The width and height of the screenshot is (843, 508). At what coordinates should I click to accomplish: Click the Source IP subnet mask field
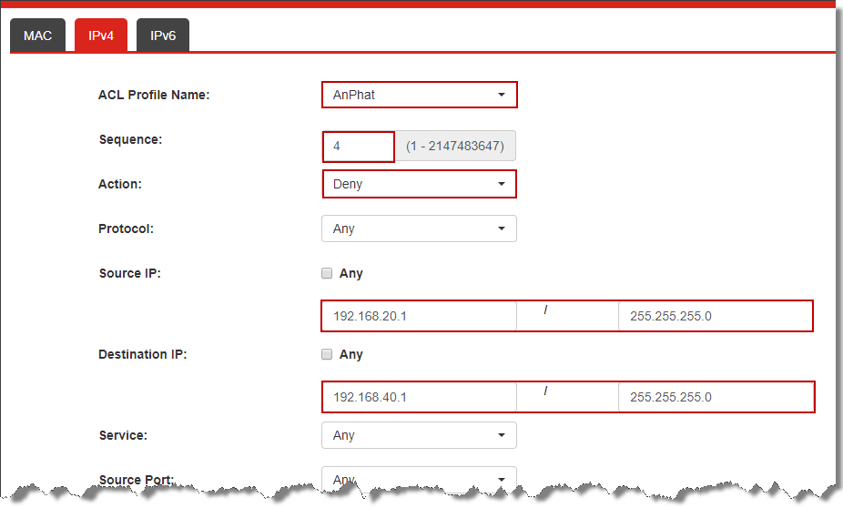715,316
